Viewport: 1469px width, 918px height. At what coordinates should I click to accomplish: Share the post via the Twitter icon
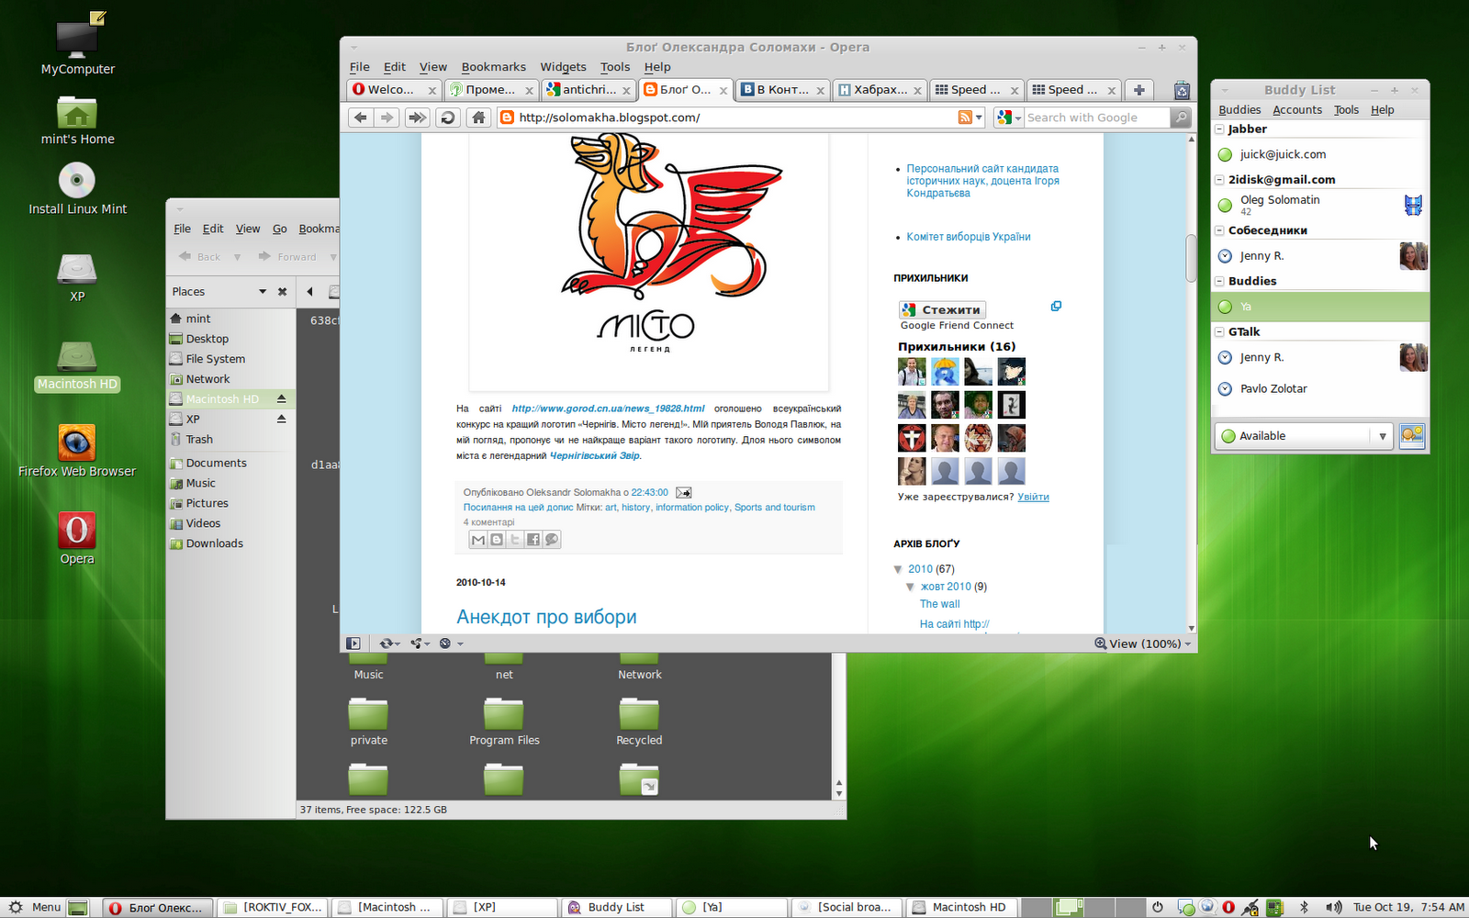coord(515,540)
